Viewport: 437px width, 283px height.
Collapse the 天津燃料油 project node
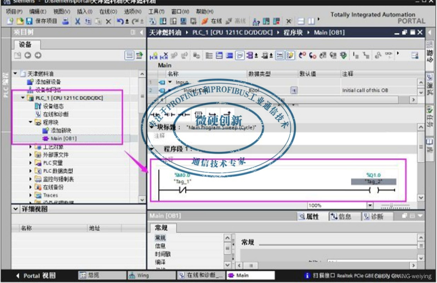15,74
